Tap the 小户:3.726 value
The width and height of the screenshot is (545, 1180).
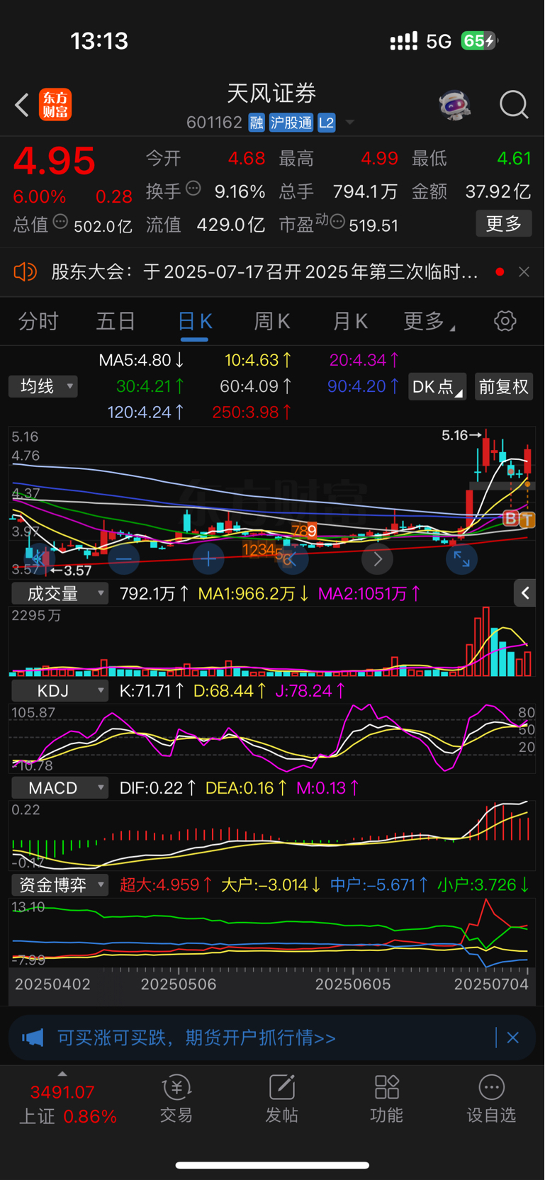tap(483, 884)
